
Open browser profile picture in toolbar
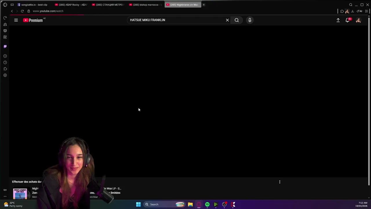[347, 11]
